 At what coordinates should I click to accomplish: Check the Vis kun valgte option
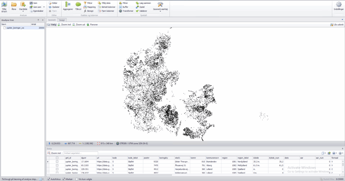tap(77, 179)
